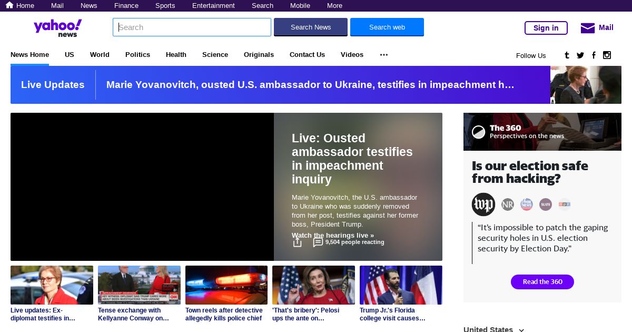Go to Finance in top bar
Image resolution: width=632 pixels, height=332 pixels.
coord(126,6)
